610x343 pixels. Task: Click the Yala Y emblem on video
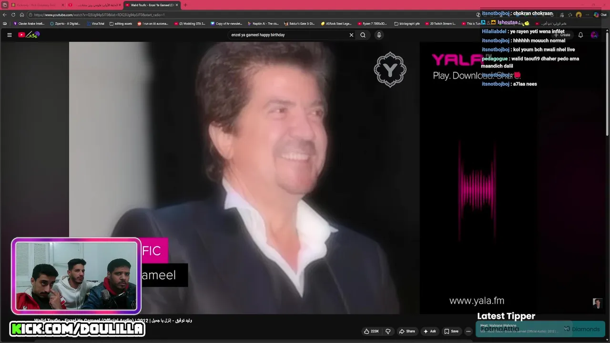click(390, 70)
